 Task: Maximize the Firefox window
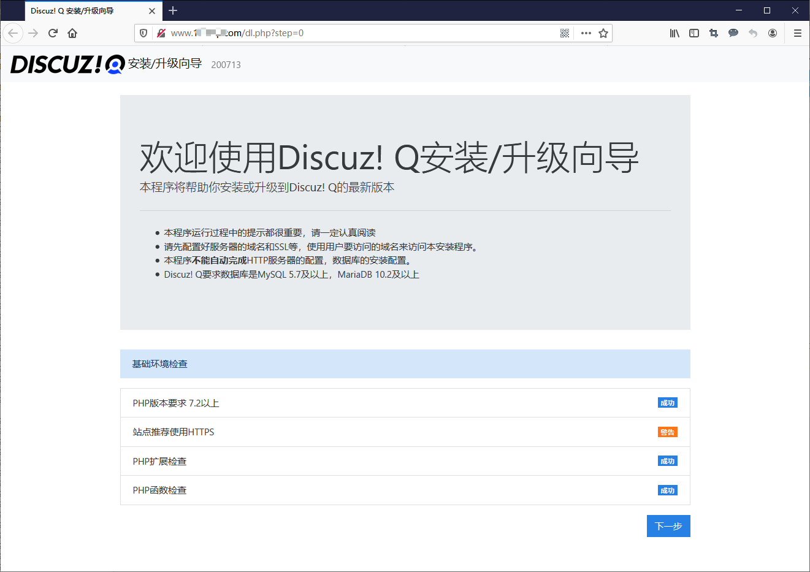[767, 10]
